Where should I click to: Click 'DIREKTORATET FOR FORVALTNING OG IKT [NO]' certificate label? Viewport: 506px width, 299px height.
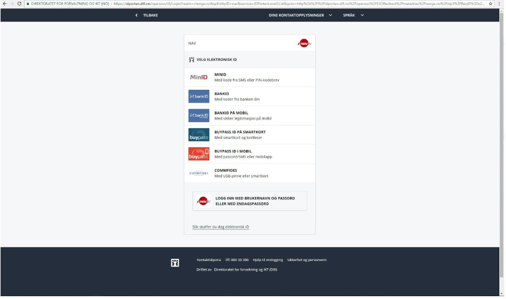click(70, 3)
